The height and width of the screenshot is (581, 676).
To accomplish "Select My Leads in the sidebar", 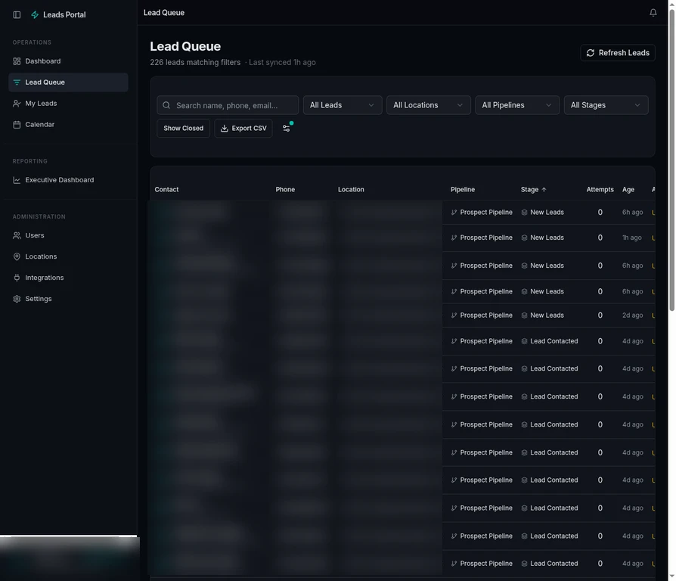I will [42, 103].
